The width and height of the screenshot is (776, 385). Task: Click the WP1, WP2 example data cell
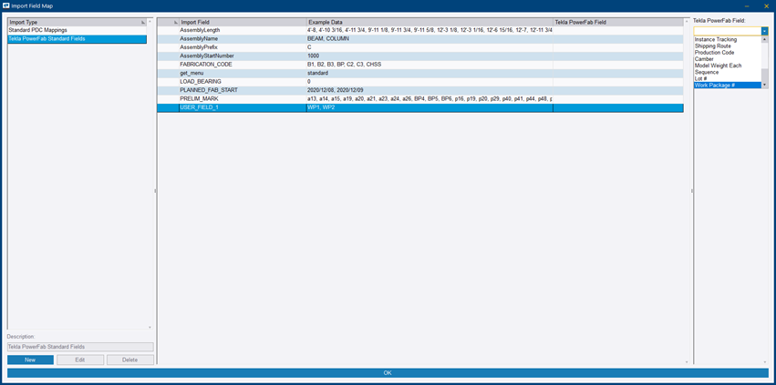click(x=429, y=107)
